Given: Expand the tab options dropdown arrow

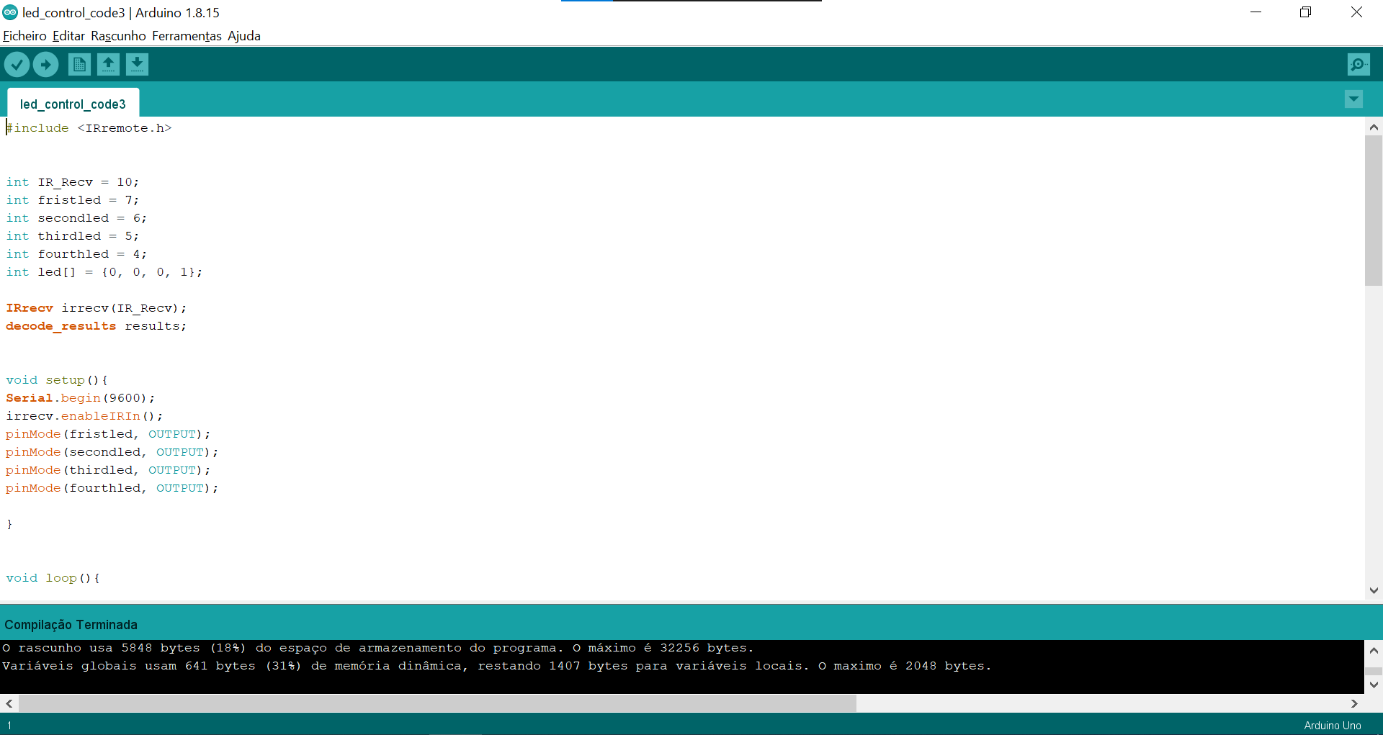Looking at the screenshot, I should [x=1353, y=99].
